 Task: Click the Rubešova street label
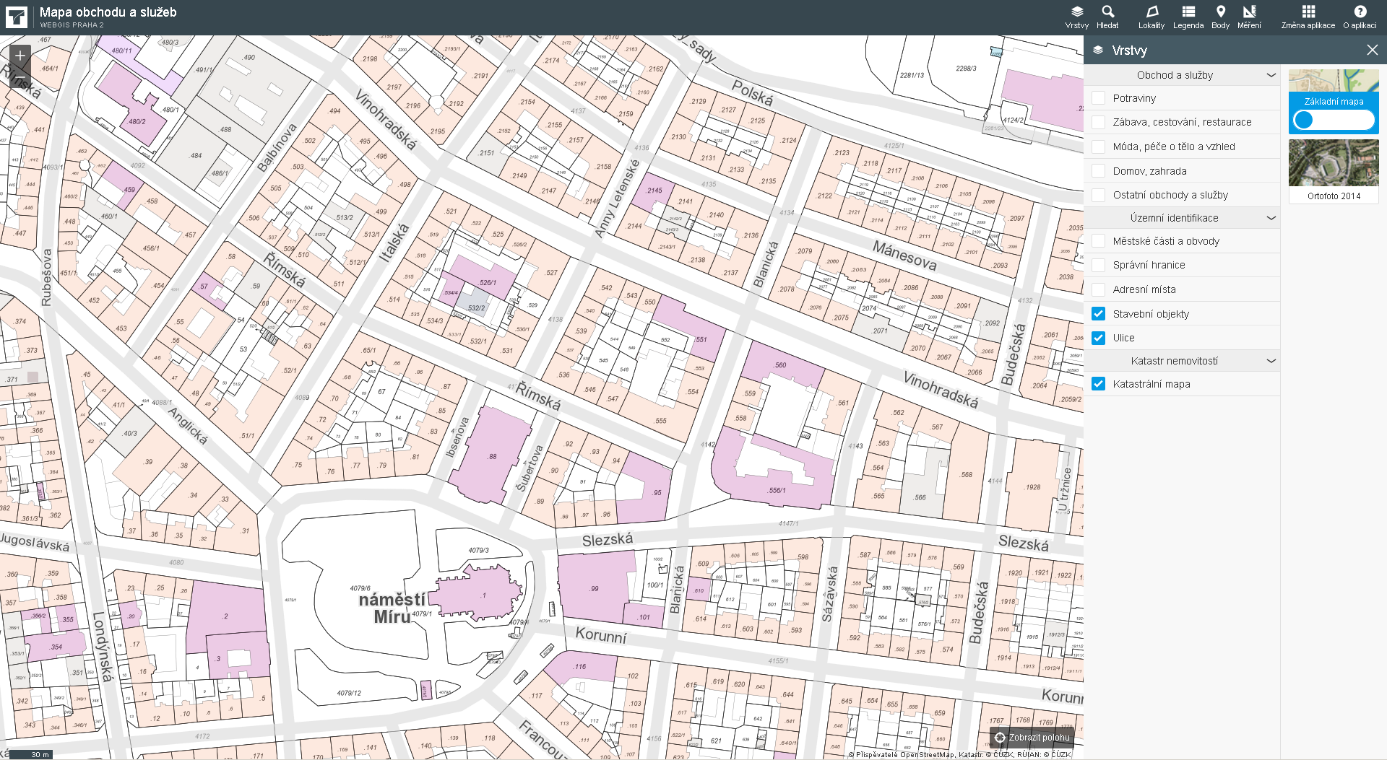47,278
